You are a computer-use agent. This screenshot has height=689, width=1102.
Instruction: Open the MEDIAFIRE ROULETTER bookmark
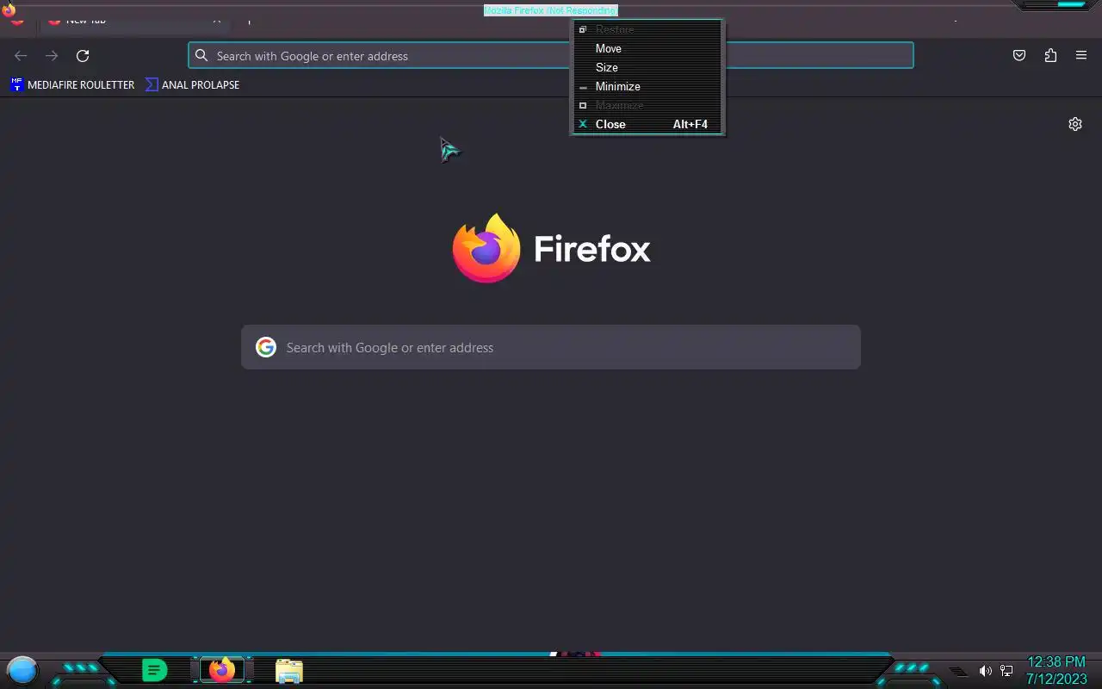(72, 84)
